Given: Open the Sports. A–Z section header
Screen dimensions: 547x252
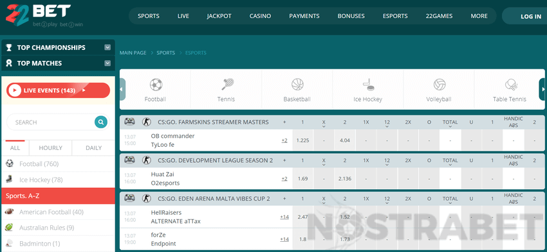Looking at the screenshot, I should pyautogui.click(x=59, y=196).
